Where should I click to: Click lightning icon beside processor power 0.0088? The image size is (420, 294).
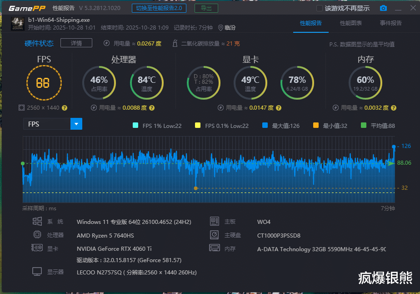[94, 108]
